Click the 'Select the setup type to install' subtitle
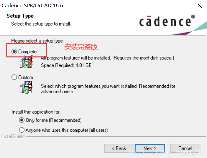Screen dimensions: 207x158 tap(41, 24)
